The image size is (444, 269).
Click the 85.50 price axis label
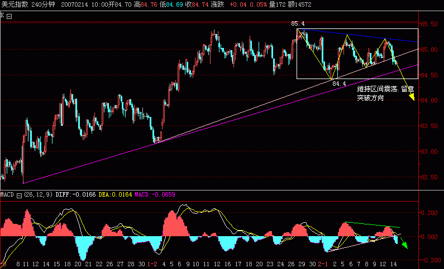(429, 24)
